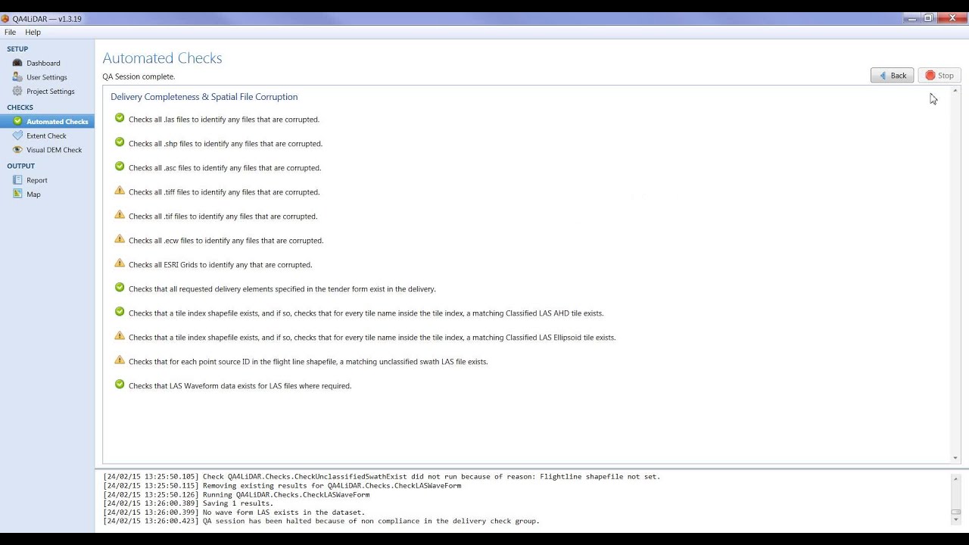Click log line 'Flightline shapefile not set'

click(382, 477)
